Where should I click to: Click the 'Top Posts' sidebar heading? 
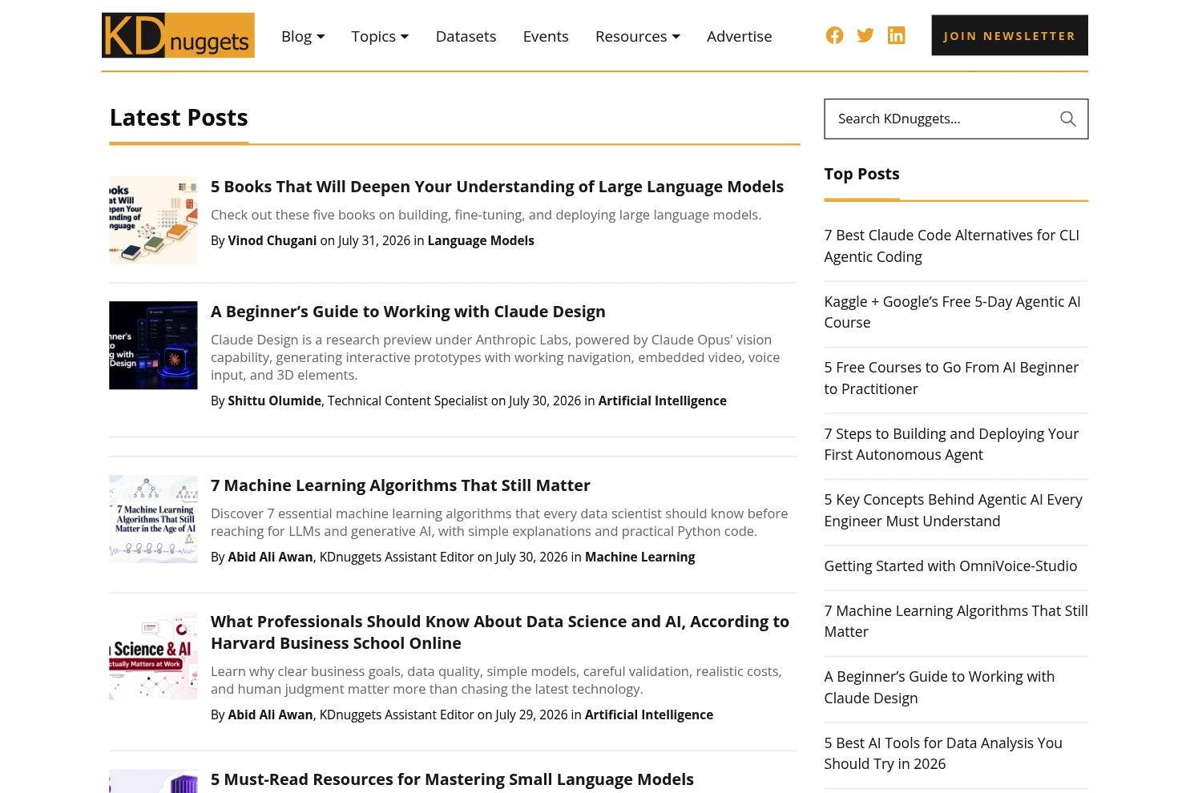(x=861, y=174)
